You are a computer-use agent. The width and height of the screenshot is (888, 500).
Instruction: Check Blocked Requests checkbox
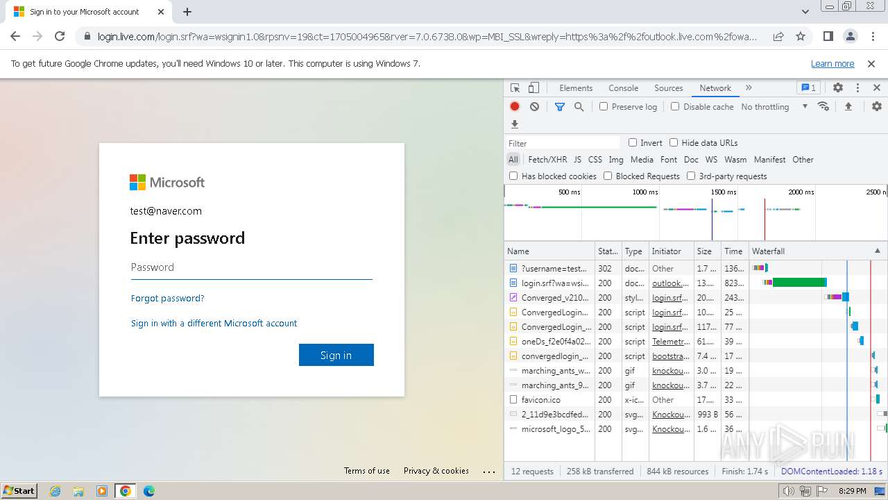point(608,176)
